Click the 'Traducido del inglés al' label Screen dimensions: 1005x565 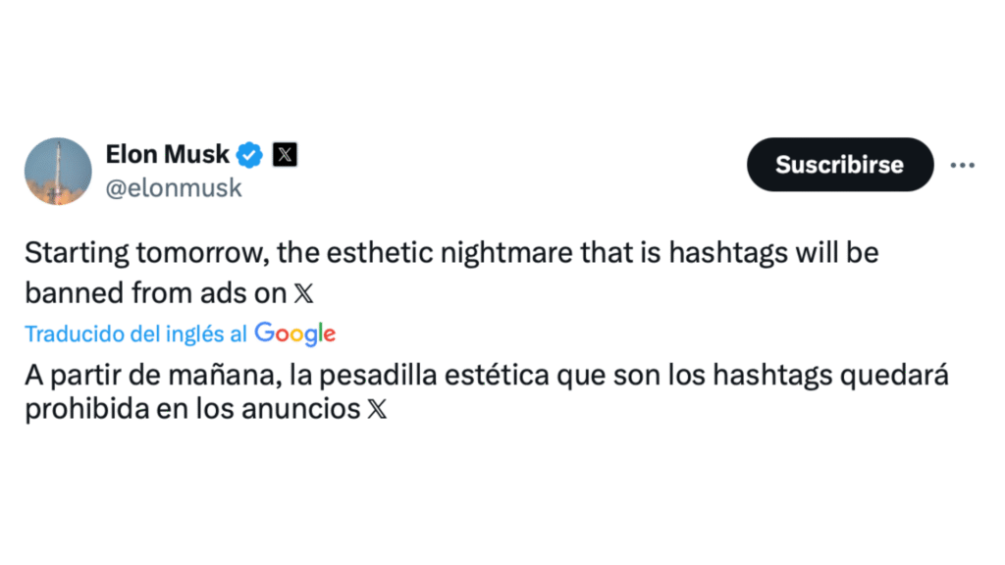[135, 334]
